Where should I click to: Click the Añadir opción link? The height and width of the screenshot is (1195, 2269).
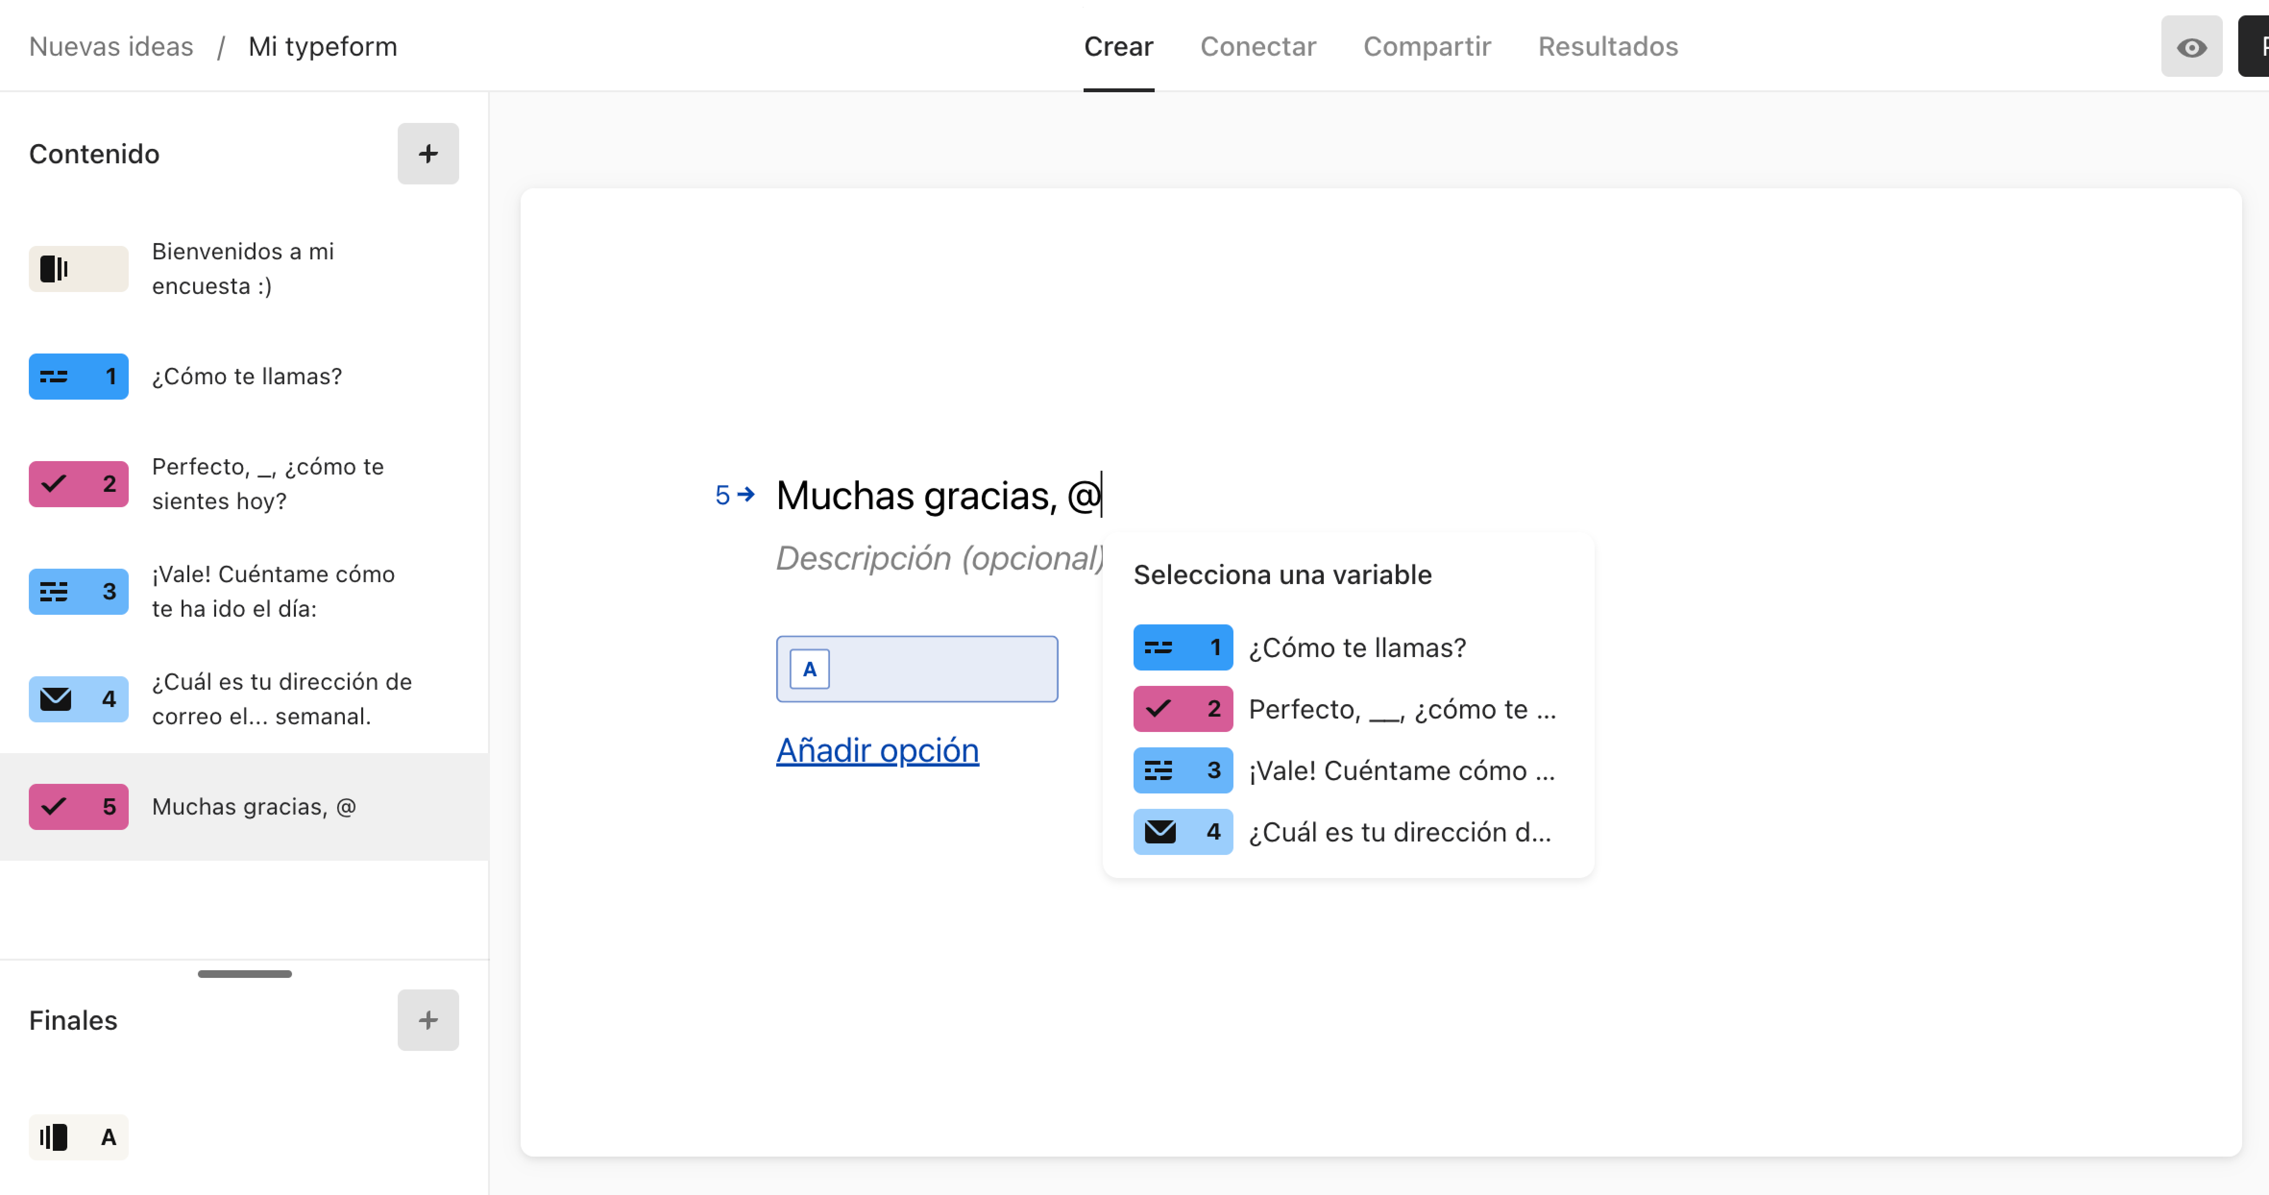click(x=878, y=750)
